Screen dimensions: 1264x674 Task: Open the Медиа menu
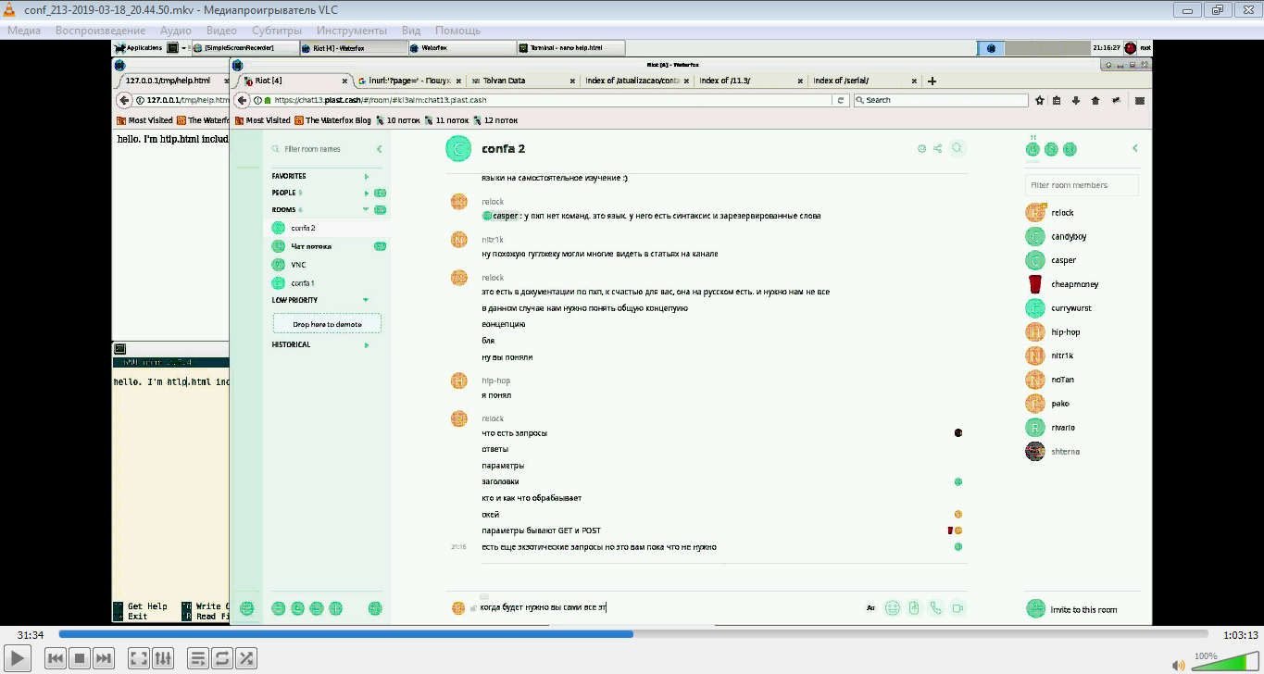click(x=24, y=31)
